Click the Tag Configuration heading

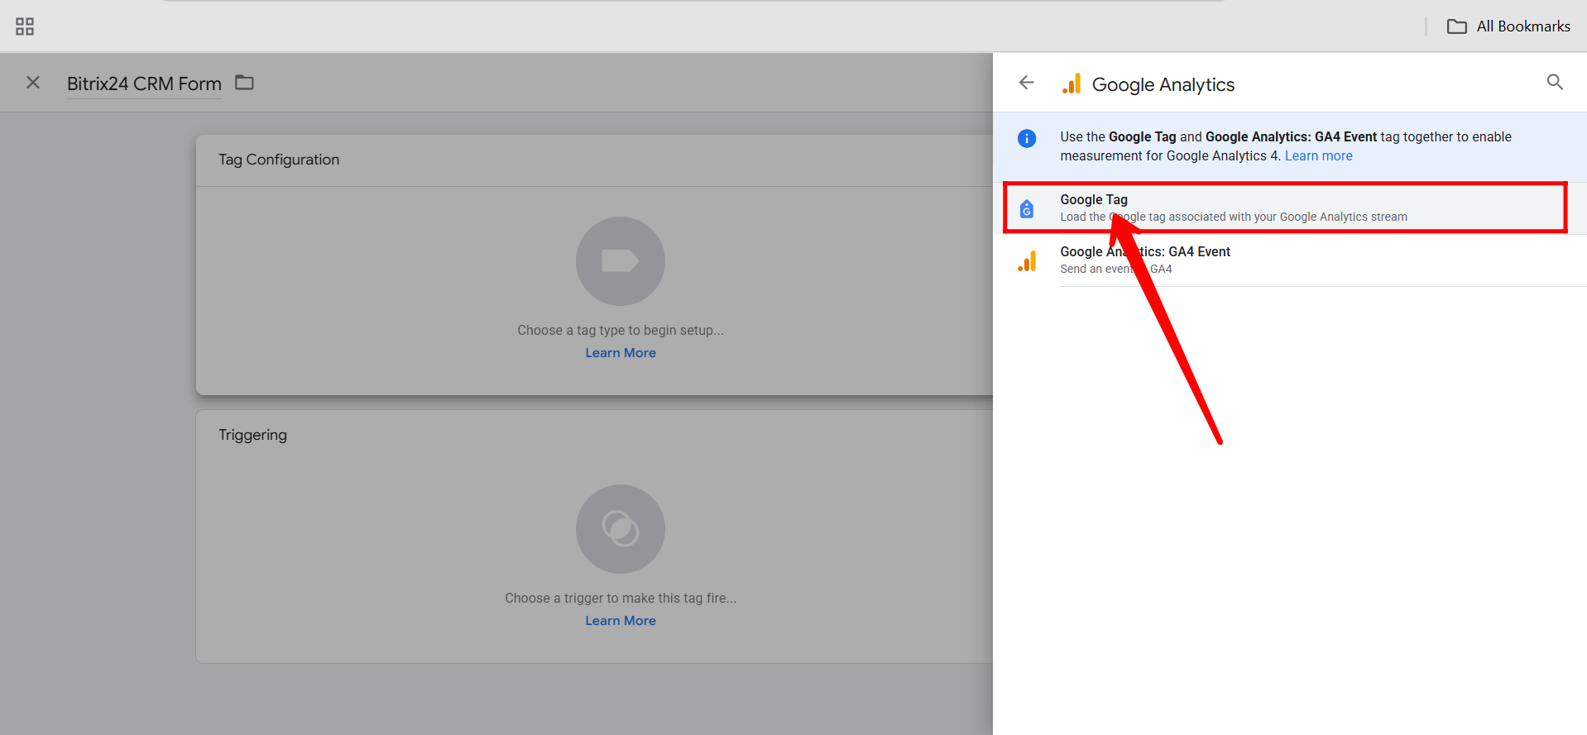[x=279, y=160]
